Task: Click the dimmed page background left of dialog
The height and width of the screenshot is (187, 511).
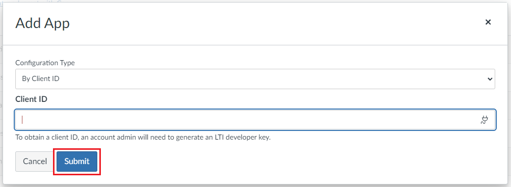Action: click(x=2, y=98)
